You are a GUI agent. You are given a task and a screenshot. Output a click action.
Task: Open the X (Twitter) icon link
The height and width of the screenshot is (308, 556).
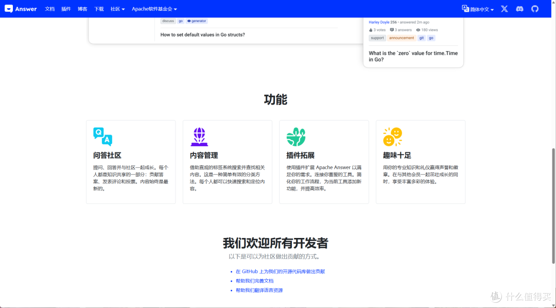(504, 9)
